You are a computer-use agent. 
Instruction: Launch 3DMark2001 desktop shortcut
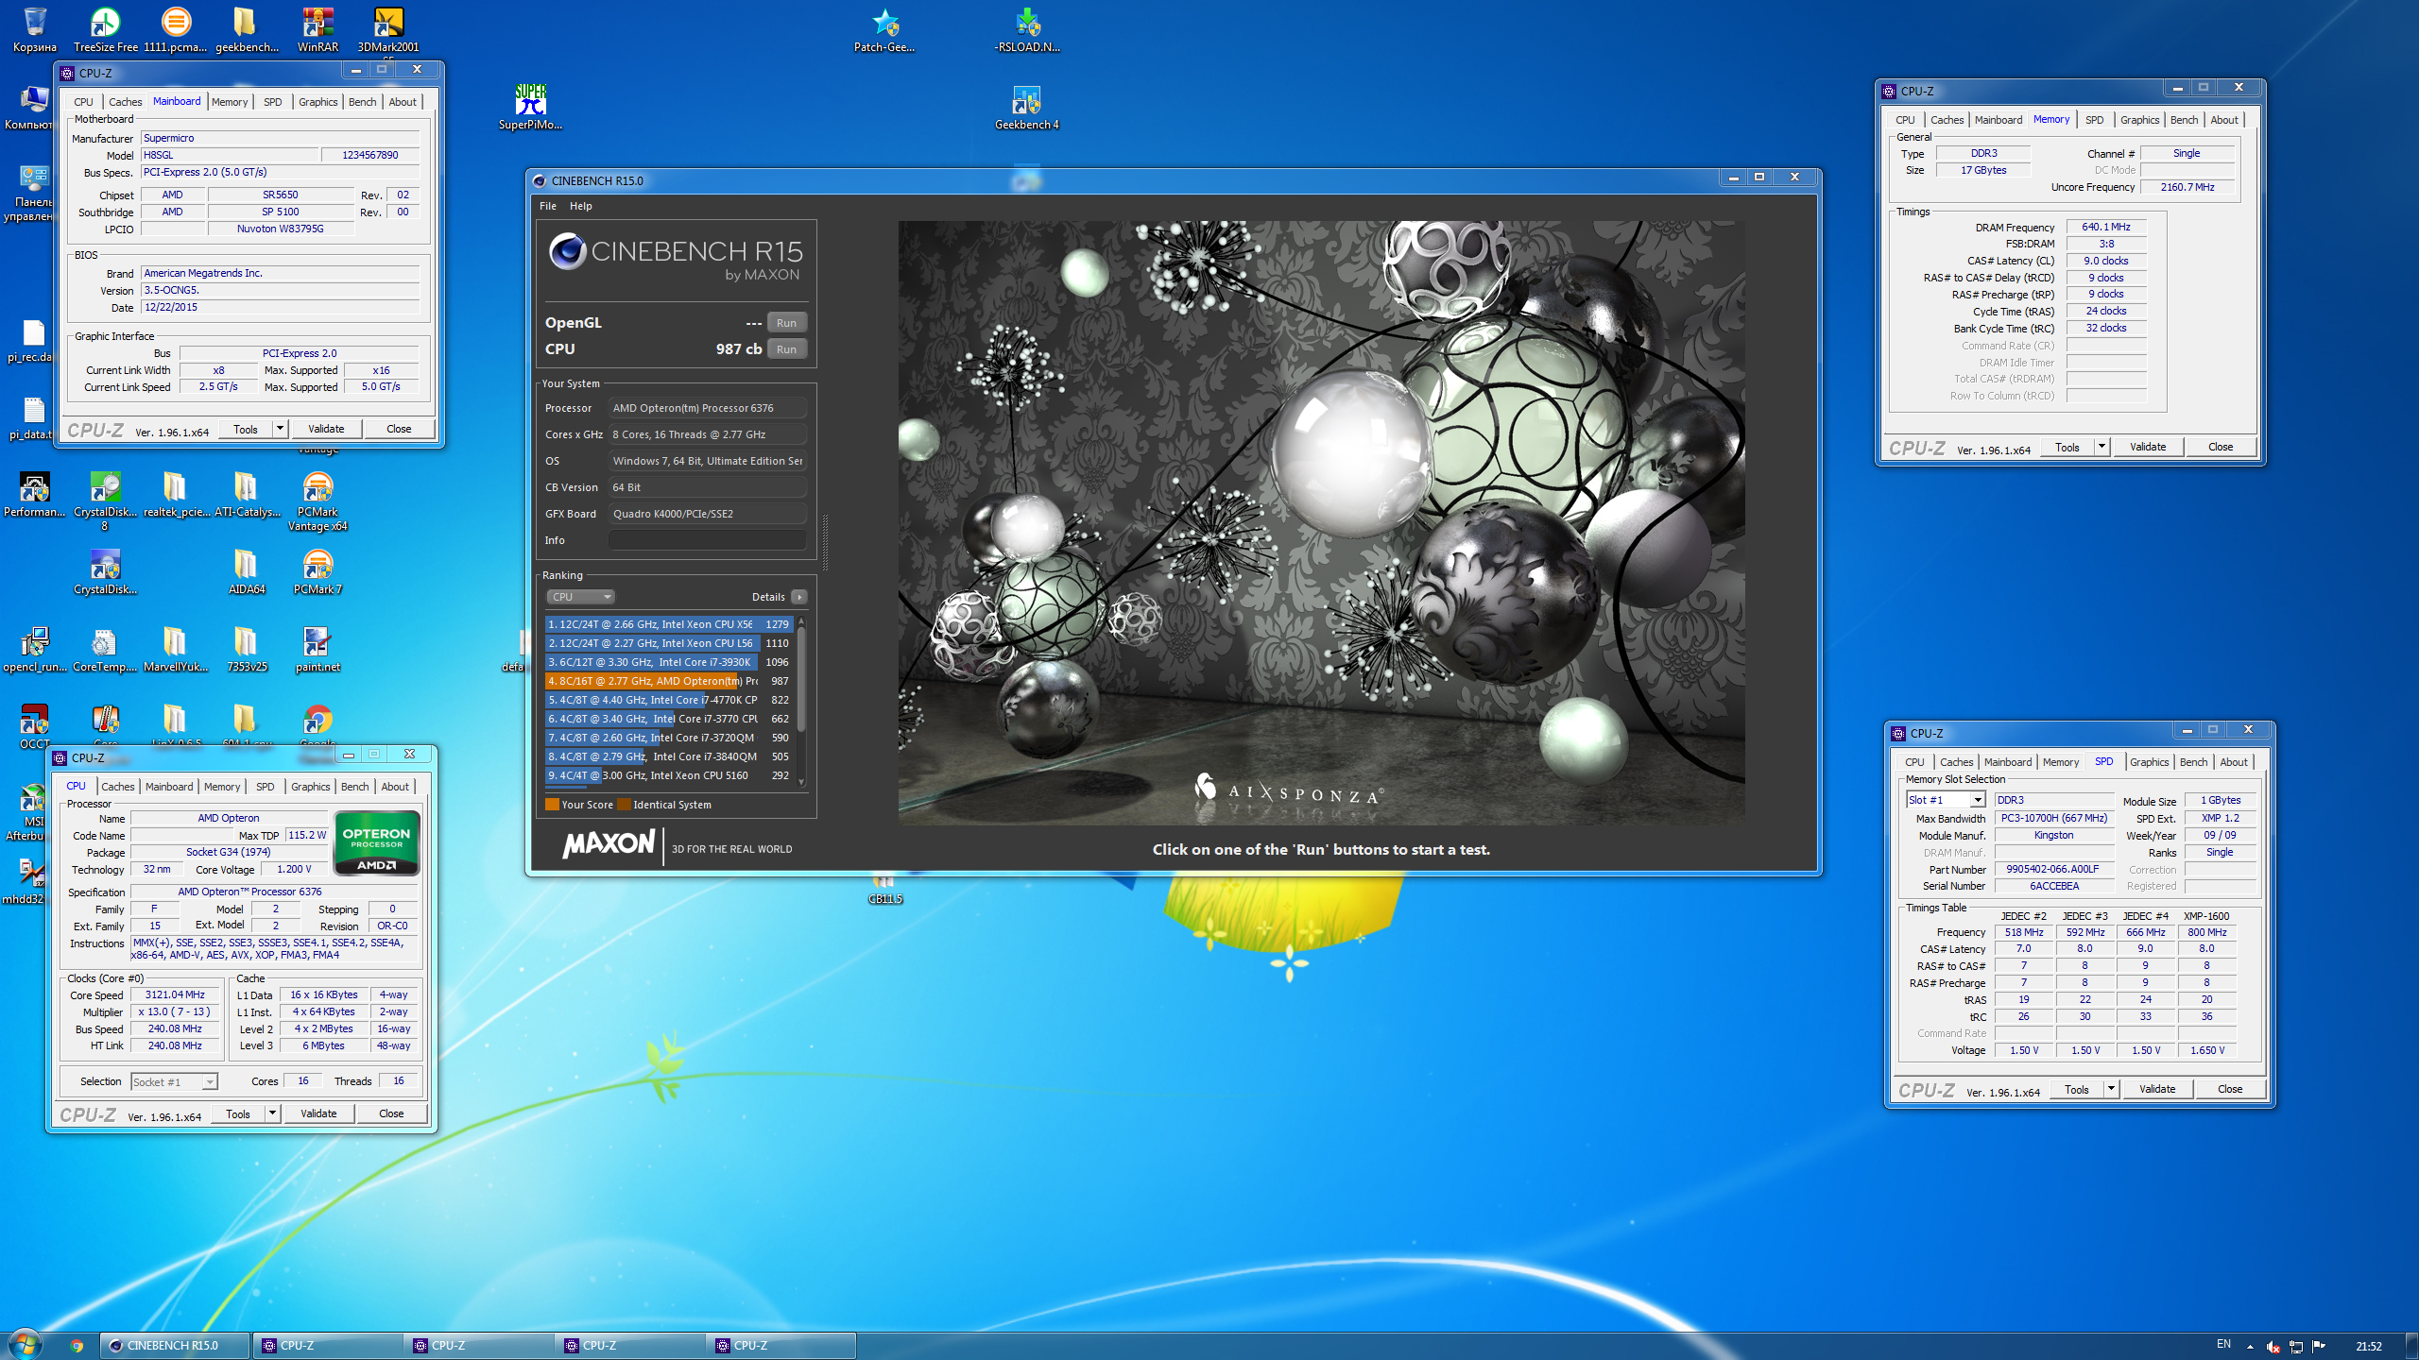(x=388, y=28)
